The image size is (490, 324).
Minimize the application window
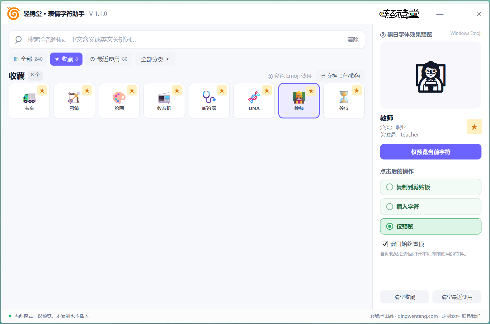(x=440, y=14)
